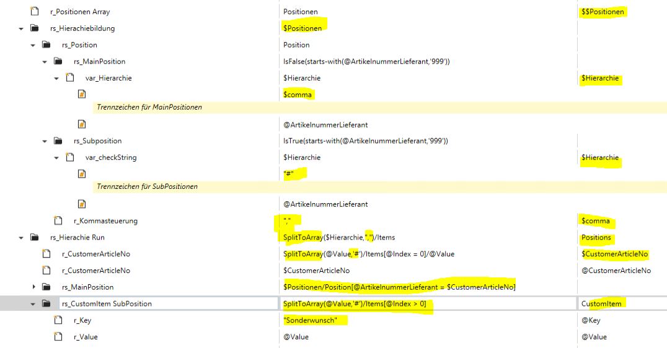Click the hash icon in the "#" row
This screenshot has height=348, width=667.
click(82, 174)
